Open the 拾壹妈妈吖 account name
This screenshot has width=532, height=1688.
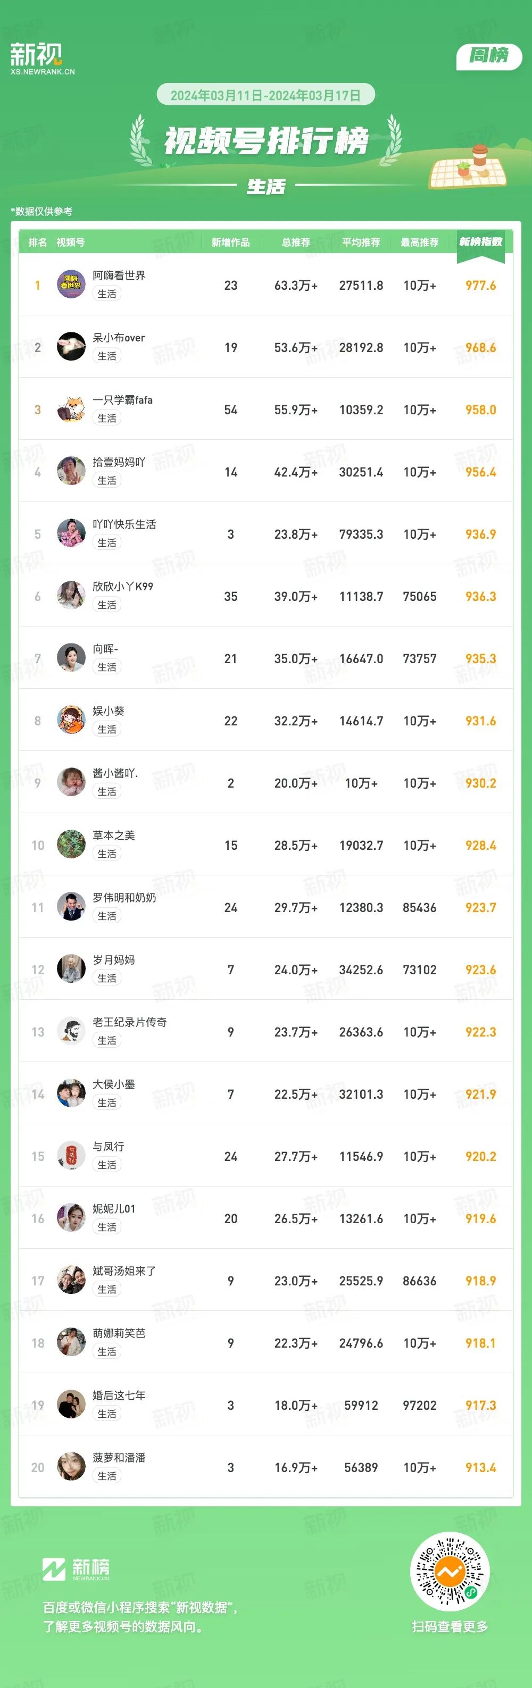119,462
